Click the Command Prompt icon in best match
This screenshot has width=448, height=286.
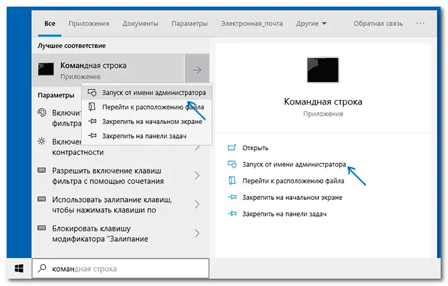pyautogui.click(x=46, y=70)
